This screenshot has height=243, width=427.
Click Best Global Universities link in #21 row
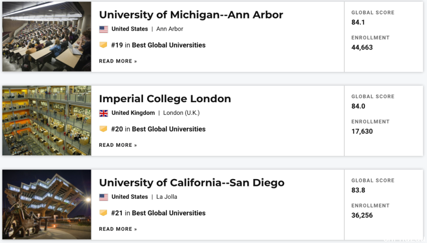pyautogui.click(x=168, y=213)
